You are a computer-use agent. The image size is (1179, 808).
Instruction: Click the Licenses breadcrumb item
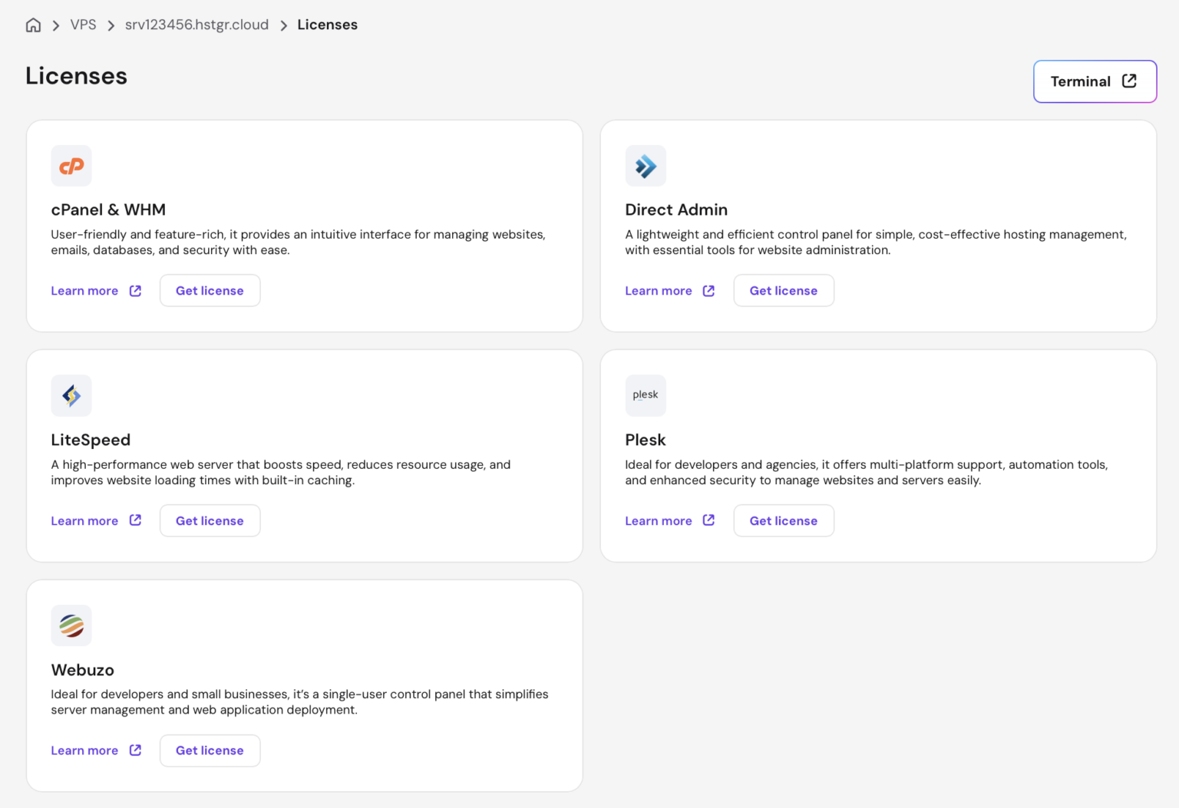point(328,25)
